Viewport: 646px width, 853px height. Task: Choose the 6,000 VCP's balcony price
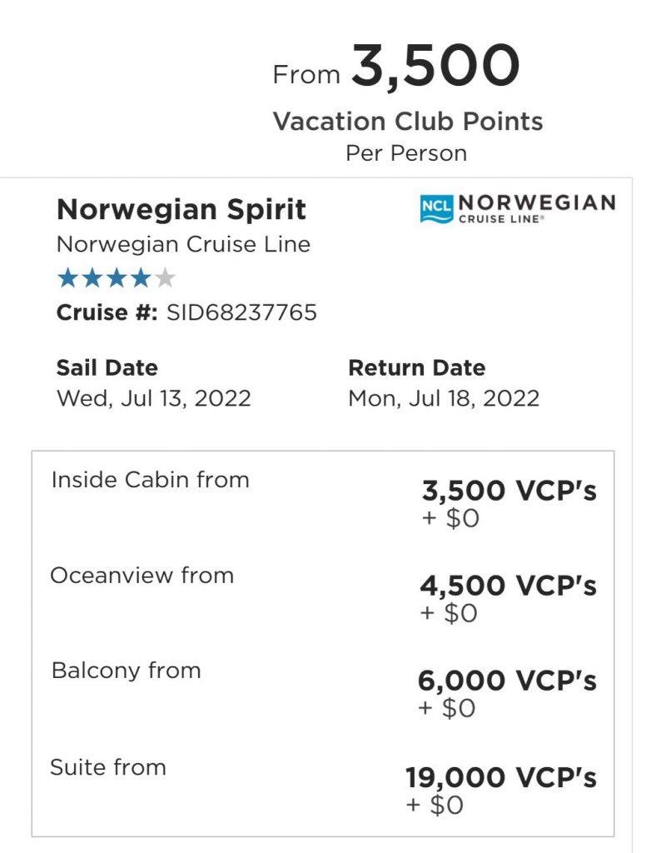[507, 681]
